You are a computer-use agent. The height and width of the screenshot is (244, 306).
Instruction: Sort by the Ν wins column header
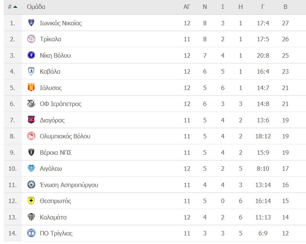[x=205, y=7]
